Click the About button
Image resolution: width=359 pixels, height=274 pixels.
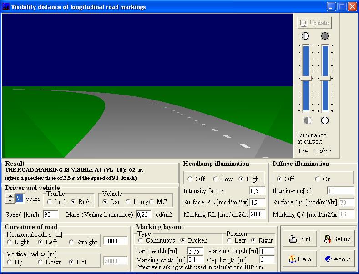(337, 259)
